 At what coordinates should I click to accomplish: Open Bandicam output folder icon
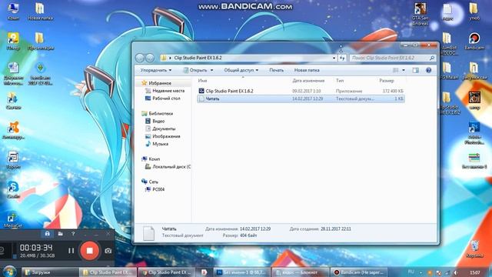[x=60, y=234]
